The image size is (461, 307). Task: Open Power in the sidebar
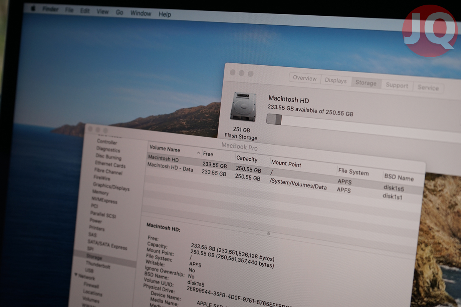(96, 221)
